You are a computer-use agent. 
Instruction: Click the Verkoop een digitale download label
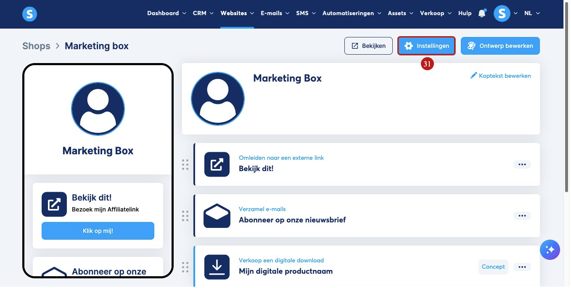281,261
